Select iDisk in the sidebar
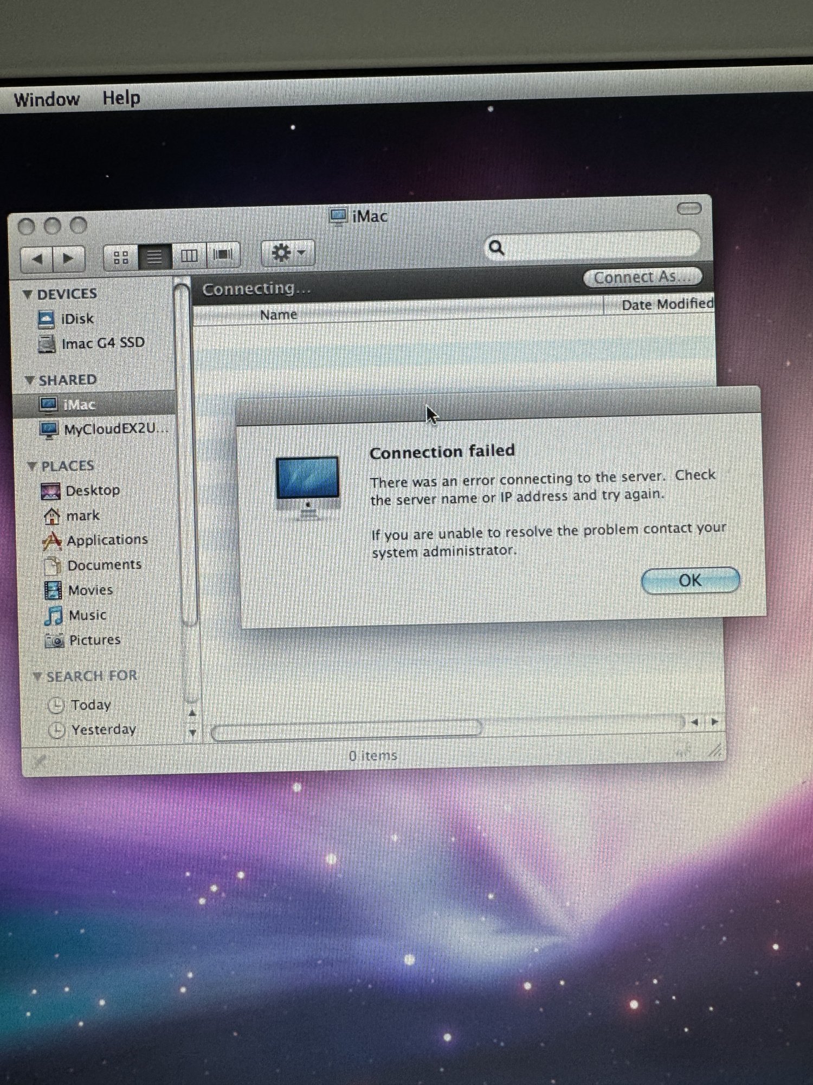The image size is (813, 1085). [66, 318]
